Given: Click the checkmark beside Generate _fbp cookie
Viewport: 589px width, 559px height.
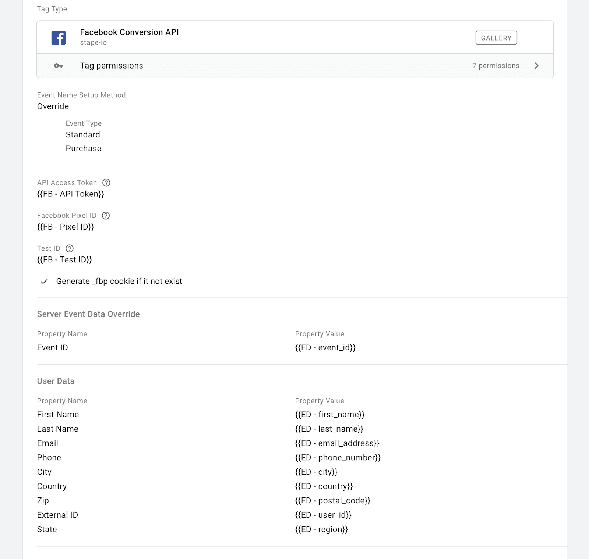Looking at the screenshot, I should 44,281.
